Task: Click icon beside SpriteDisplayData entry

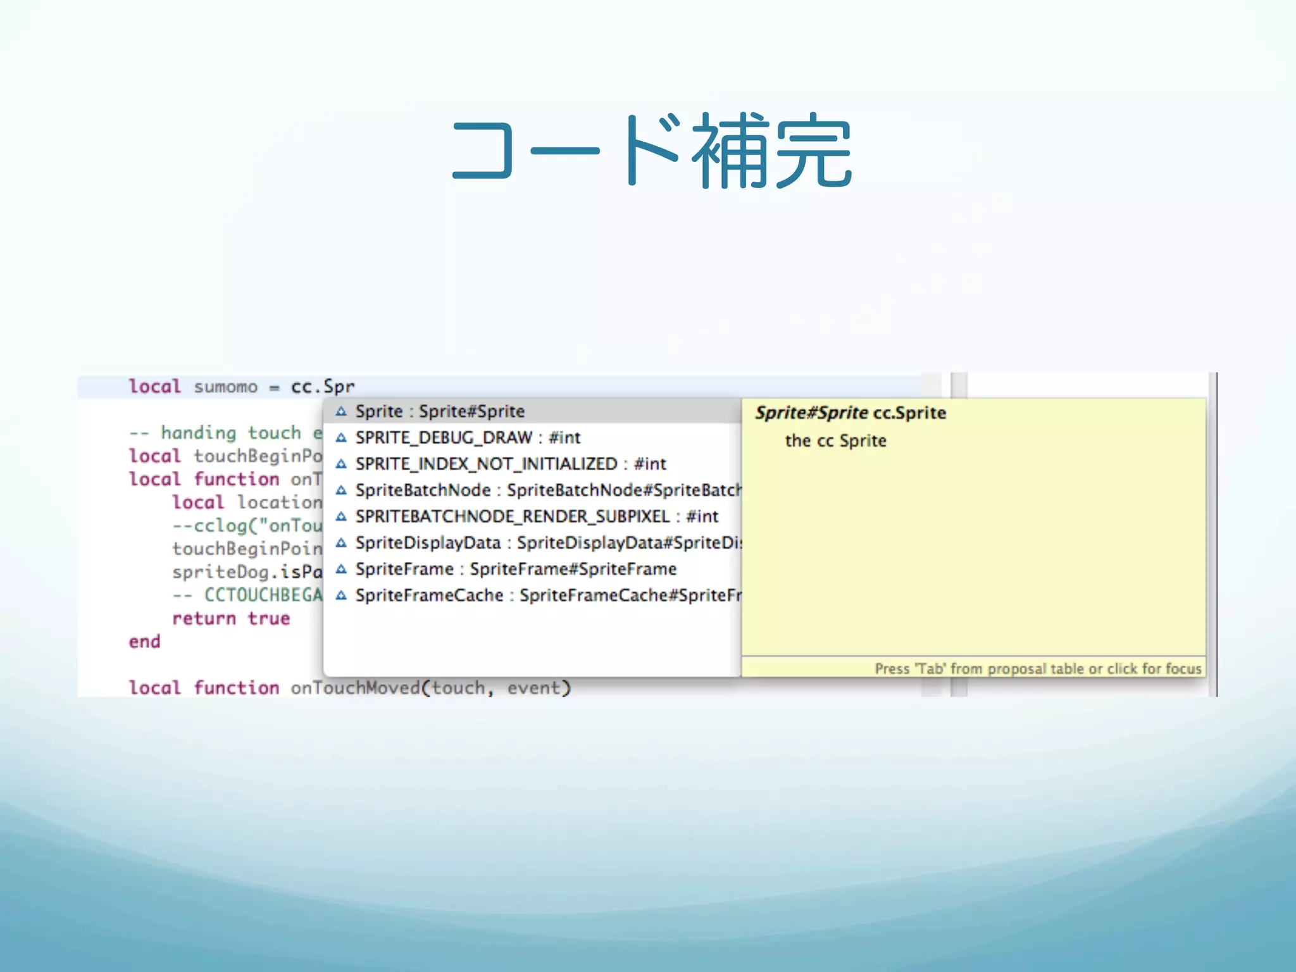Action: pos(341,543)
